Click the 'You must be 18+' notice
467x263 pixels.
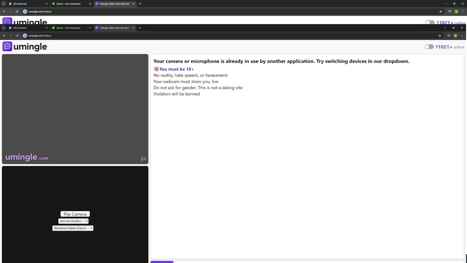pyautogui.click(x=174, y=69)
